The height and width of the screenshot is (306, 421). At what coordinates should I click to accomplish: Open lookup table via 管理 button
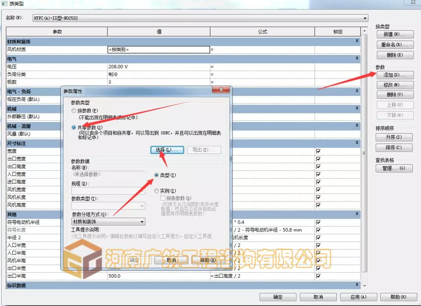394,168
